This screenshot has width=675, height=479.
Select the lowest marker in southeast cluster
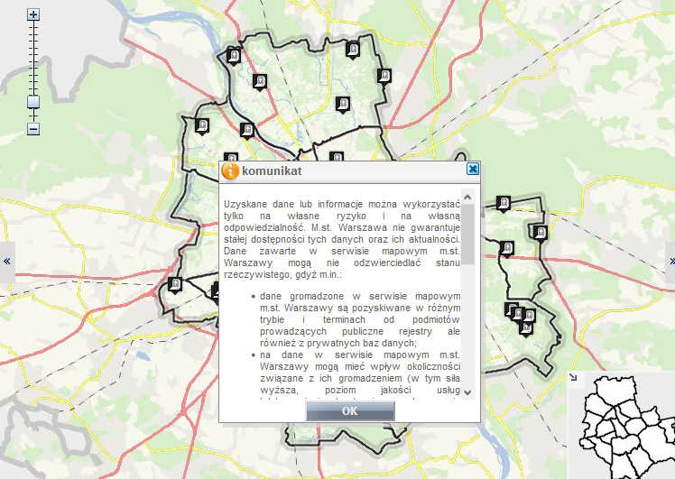(525, 328)
